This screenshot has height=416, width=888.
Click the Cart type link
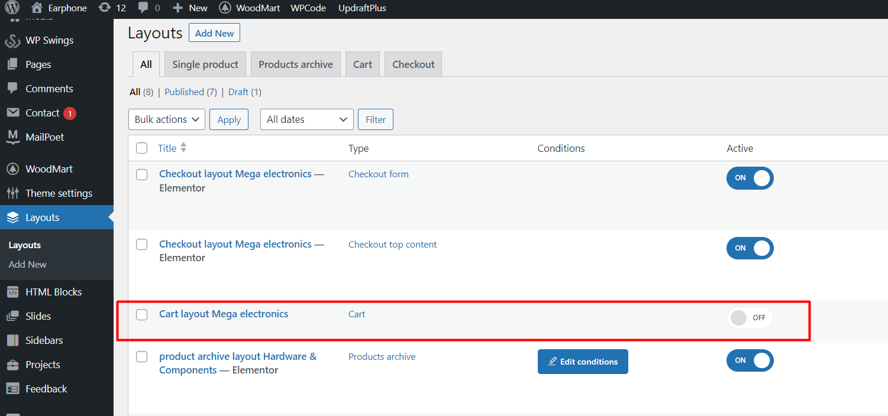[x=357, y=314]
